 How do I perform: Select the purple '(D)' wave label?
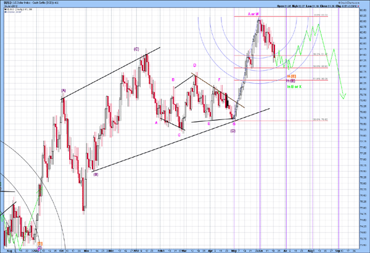(x=233, y=131)
